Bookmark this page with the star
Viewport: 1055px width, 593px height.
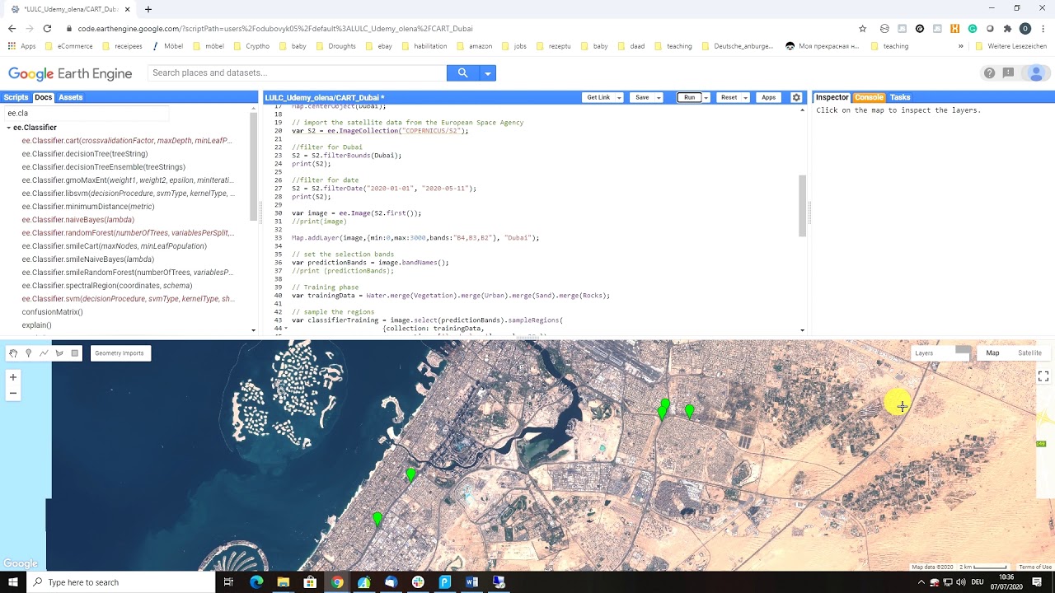tap(863, 28)
